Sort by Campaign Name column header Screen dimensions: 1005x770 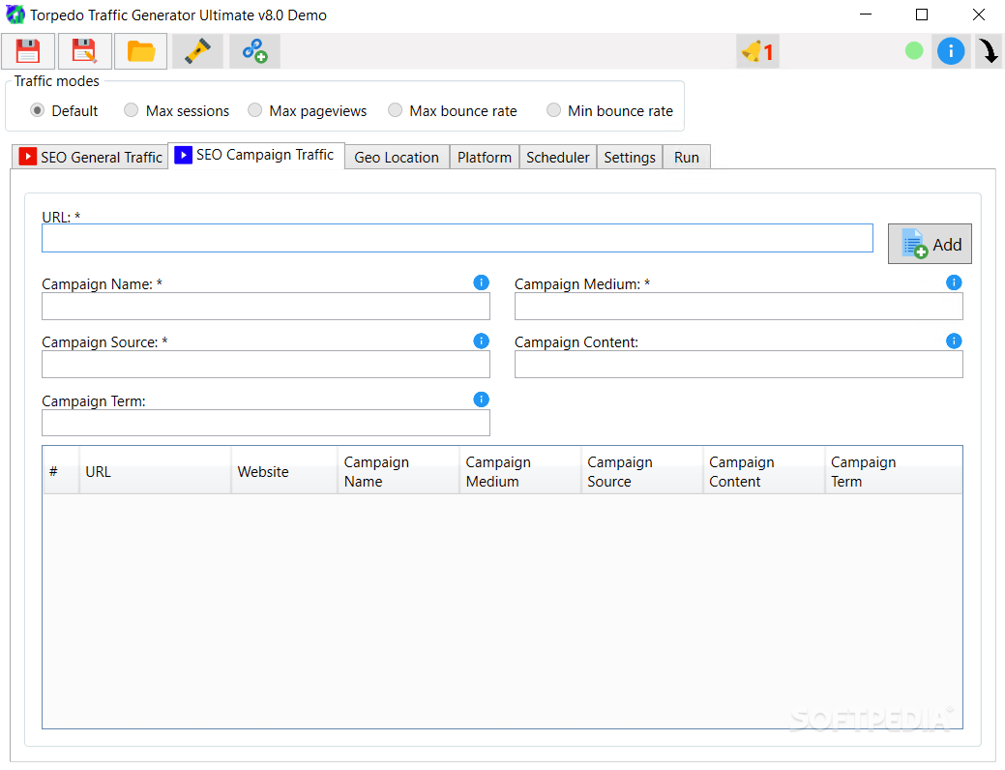pos(399,471)
